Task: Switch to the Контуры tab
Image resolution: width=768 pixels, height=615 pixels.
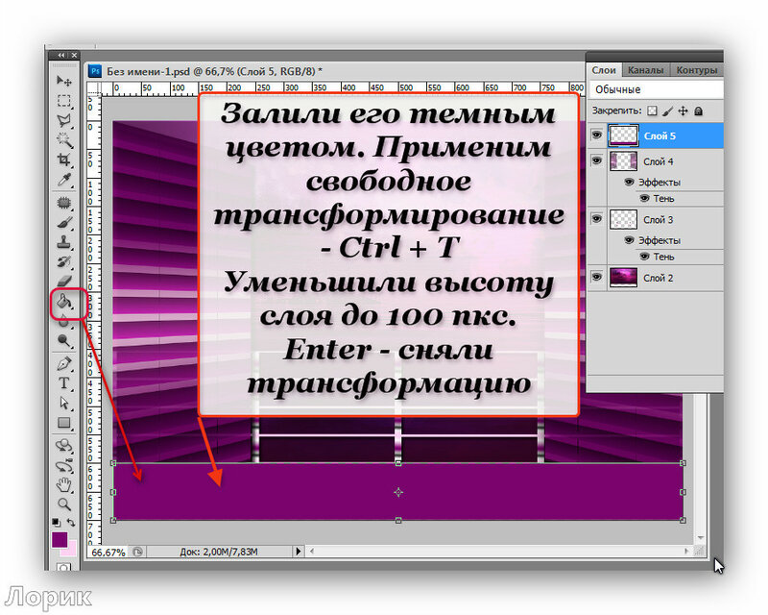Action: pyautogui.click(x=697, y=70)
